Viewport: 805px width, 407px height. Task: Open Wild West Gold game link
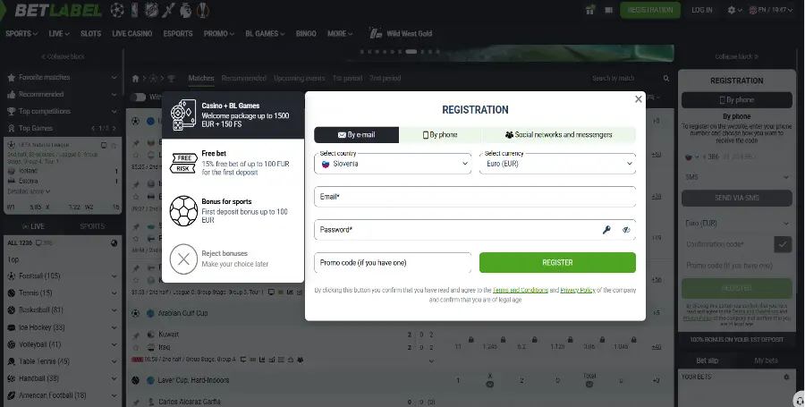[x=401, y=33]
